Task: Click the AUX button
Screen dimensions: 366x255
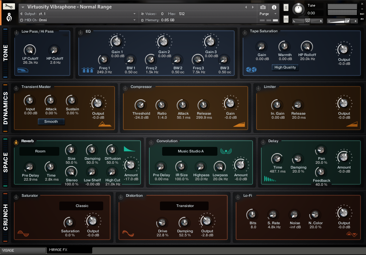Action: [362, 14]
